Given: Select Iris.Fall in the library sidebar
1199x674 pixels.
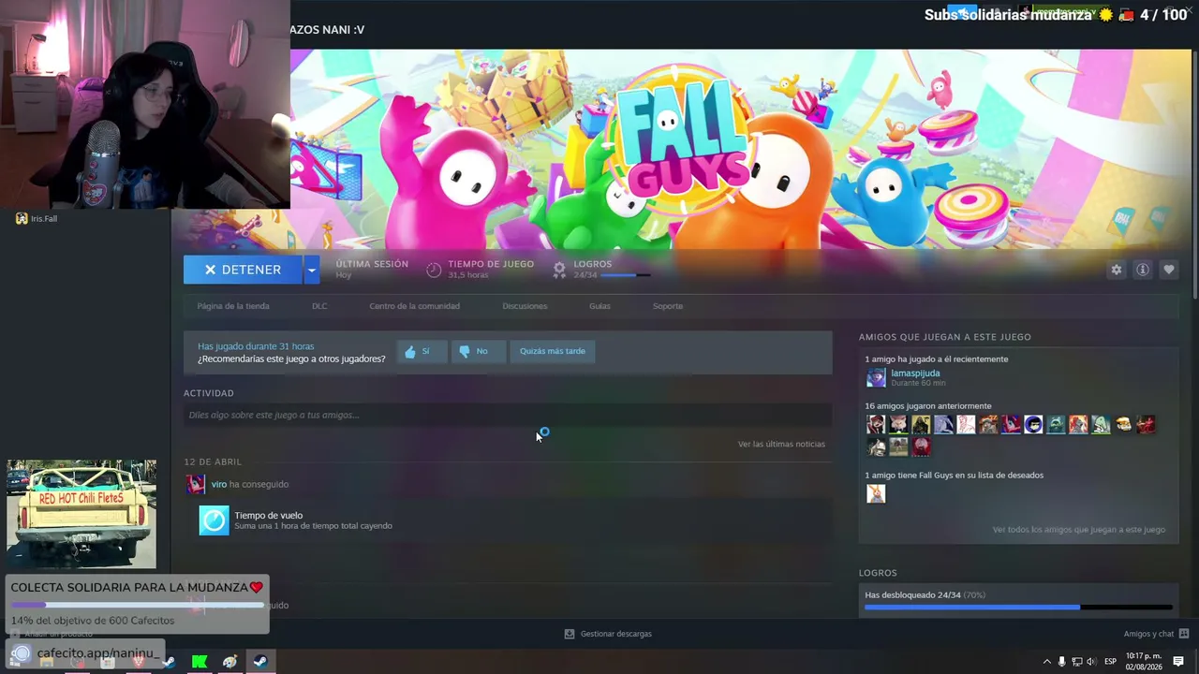Looking at the screenshot, I should pyautogui.click(x=44, y=219).
